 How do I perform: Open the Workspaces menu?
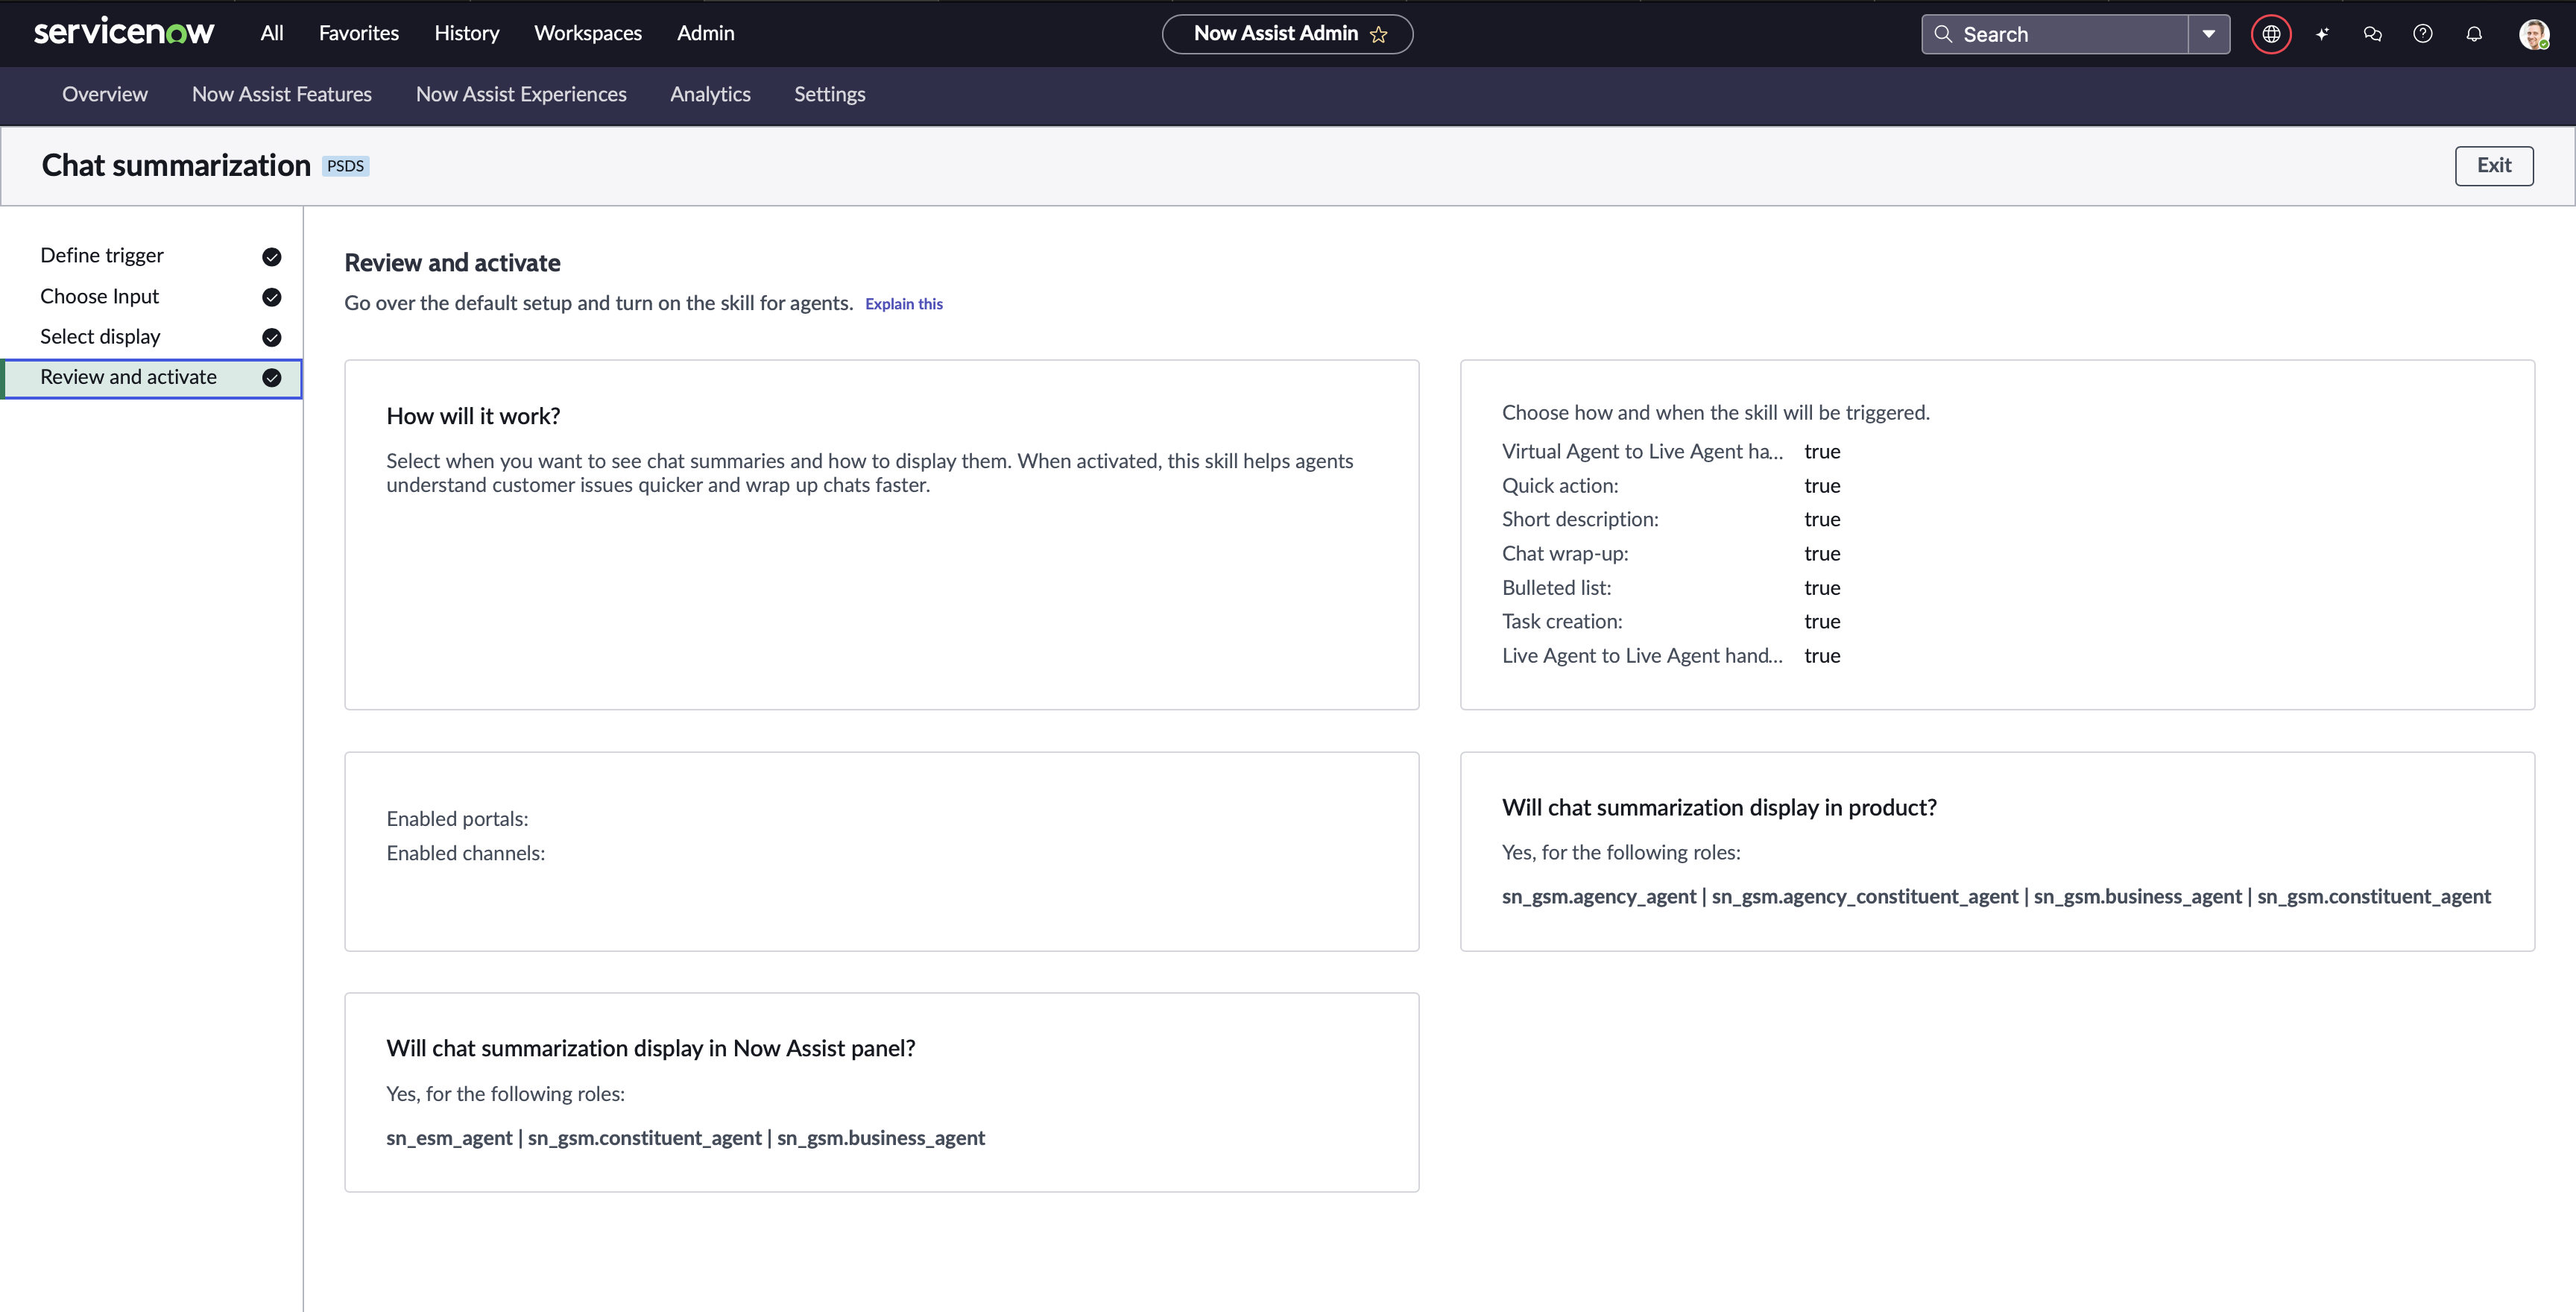[588, 33]
